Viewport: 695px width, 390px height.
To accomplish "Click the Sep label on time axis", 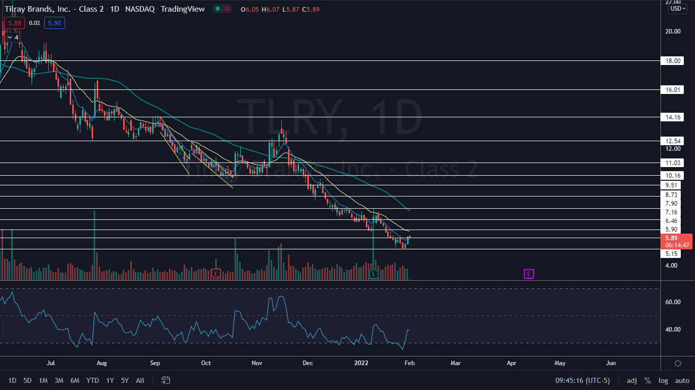I will (155, 363).
